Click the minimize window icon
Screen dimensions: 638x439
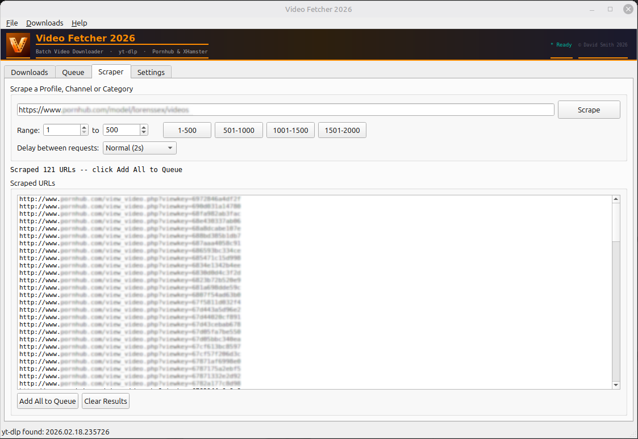[x=593, y=9]
